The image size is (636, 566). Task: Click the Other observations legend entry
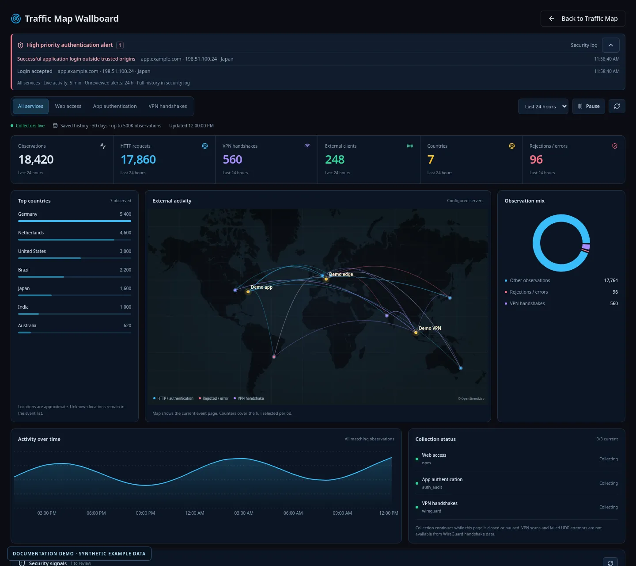click(x=561, y=280)
